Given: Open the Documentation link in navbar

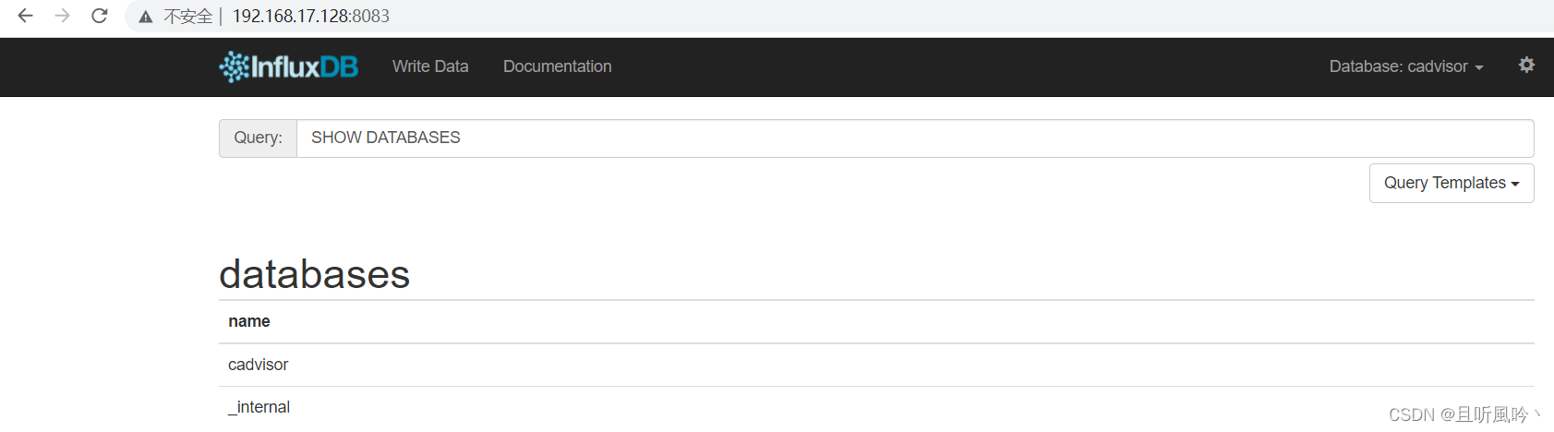Looking at the screenshot, I should pyautogui.click(x=558, y=66).
